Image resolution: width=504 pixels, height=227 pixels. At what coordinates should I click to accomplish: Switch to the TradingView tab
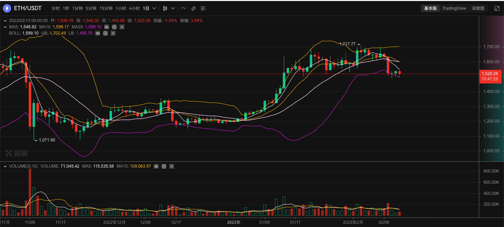[x=454, y=8]
